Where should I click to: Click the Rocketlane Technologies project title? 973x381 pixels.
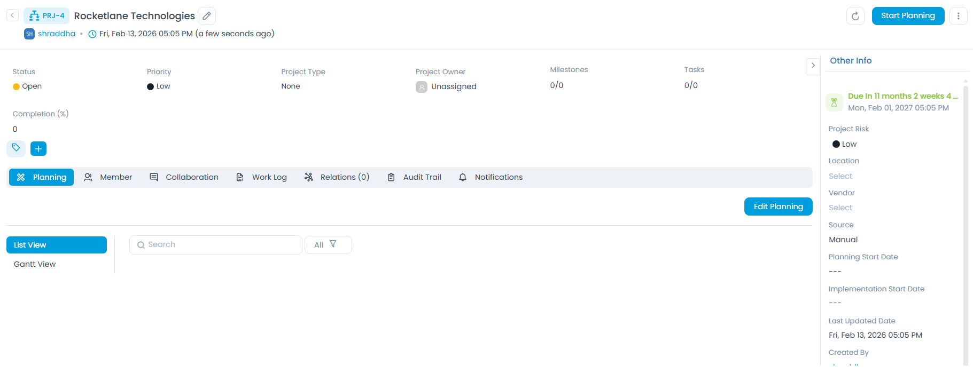click(x=135, y=16)
